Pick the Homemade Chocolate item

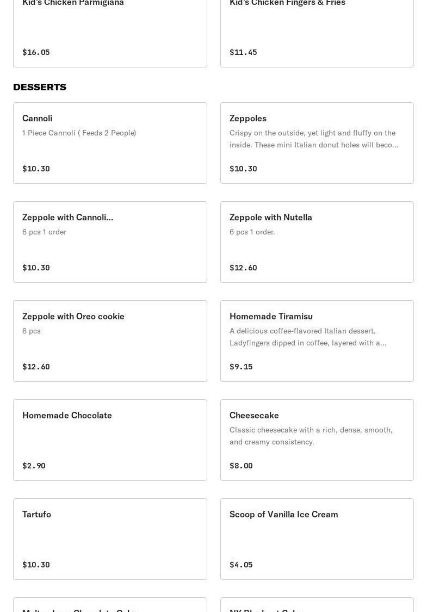67,415
